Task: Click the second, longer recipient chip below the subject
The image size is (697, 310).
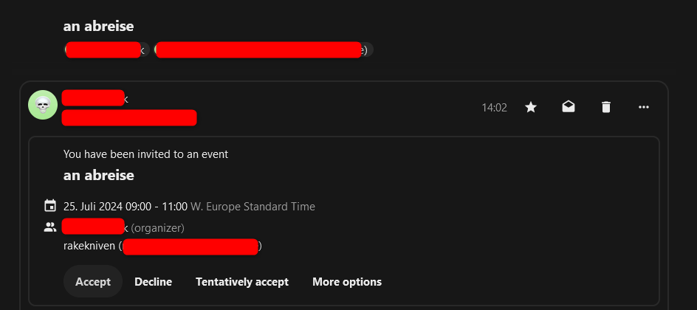Action: [263, 49]
